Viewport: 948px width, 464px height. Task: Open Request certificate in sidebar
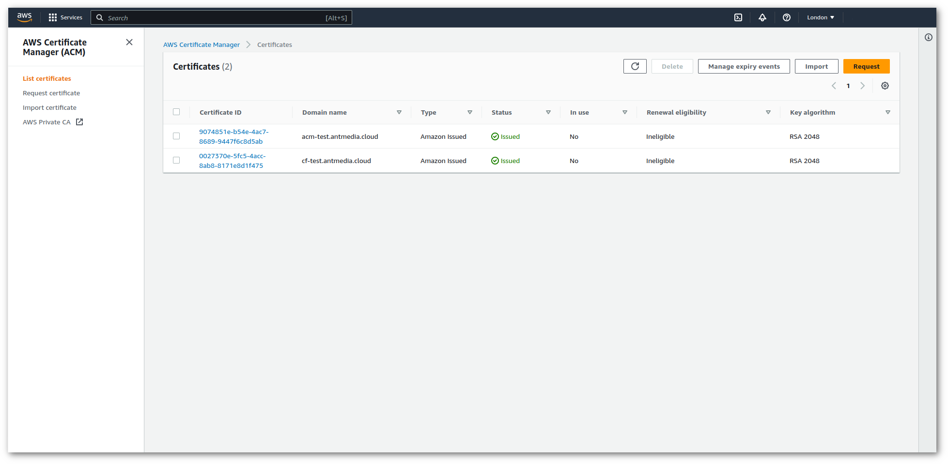pyautogui.click(x=51, y=93)
